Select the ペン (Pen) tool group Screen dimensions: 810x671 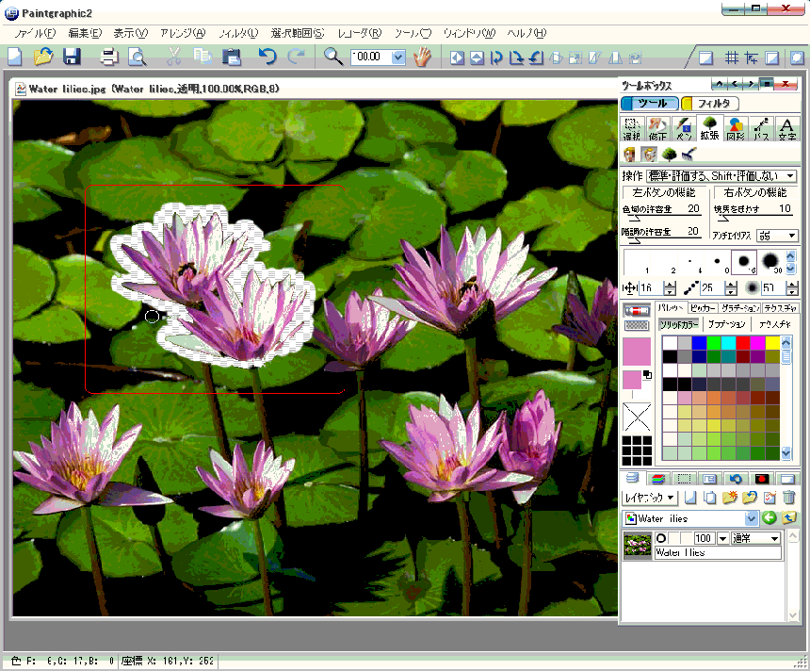tap(684, 129)
